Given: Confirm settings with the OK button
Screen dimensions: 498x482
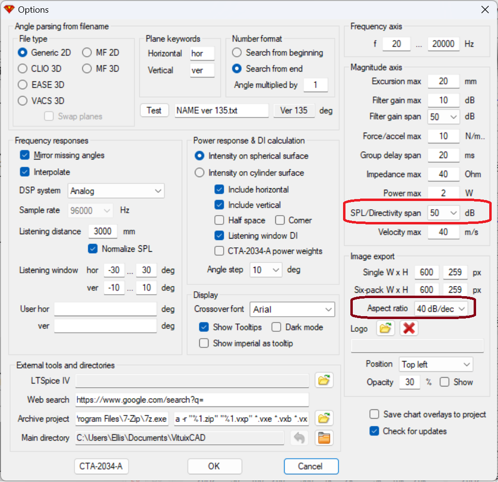Looking at the screenshot, I should tap(214, 466).
